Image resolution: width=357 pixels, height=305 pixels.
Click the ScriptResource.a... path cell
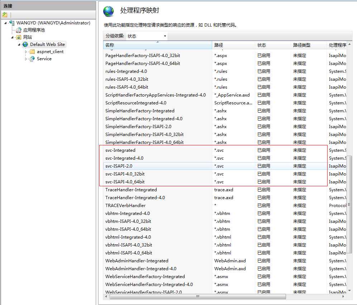point(233,103)
